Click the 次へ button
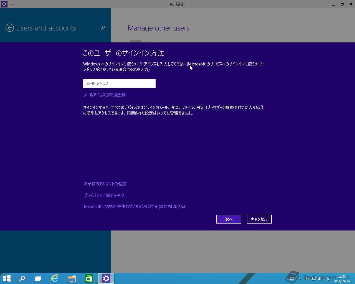 pos(229,219)
